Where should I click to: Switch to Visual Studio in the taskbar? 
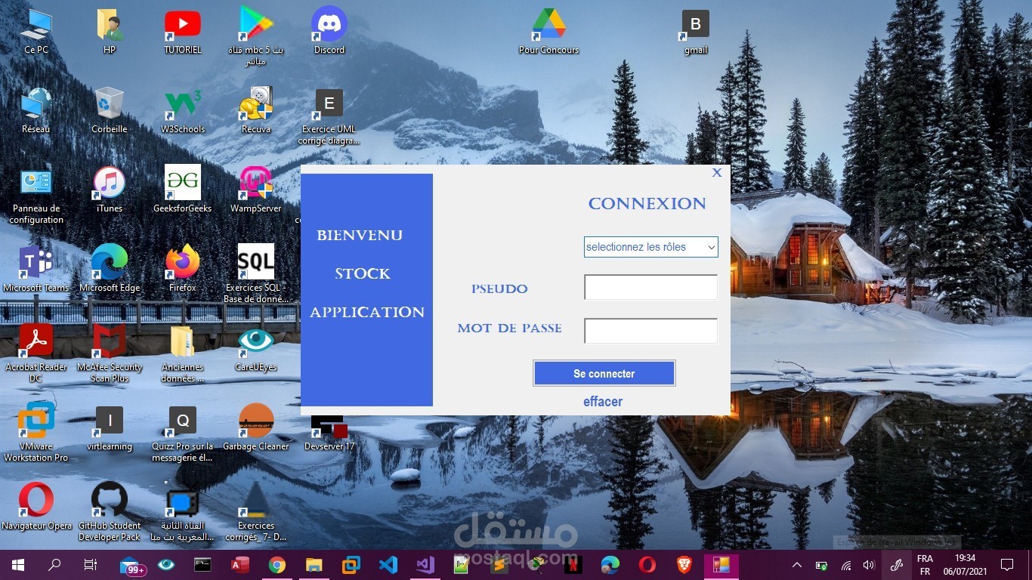(425, 564)
